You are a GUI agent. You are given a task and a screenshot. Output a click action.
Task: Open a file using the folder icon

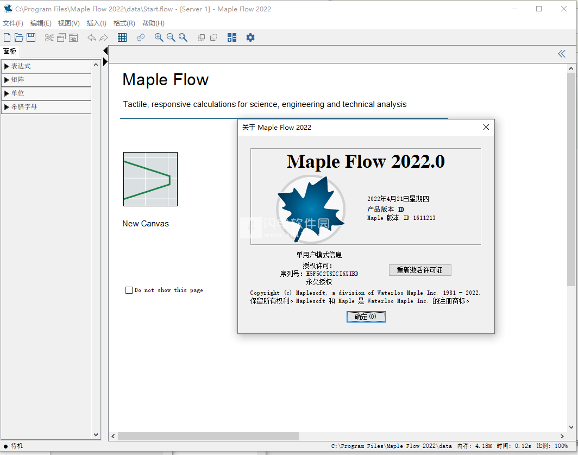(x=19, y=37)
